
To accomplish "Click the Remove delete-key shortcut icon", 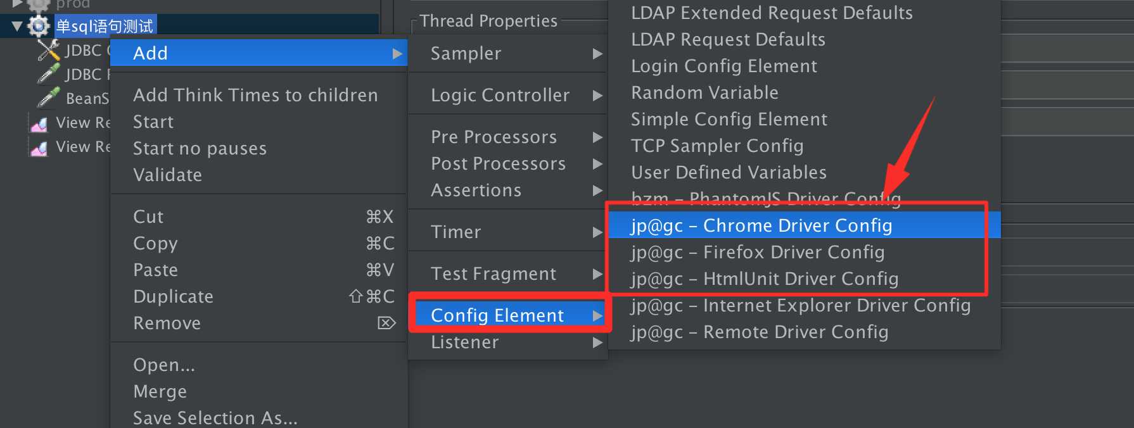I will pos(386,324).
